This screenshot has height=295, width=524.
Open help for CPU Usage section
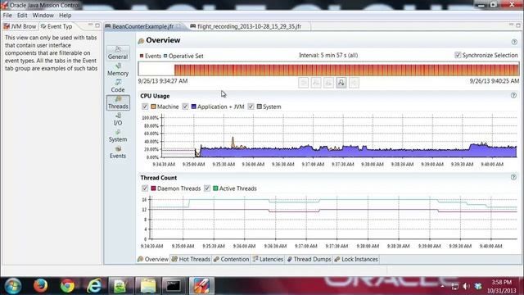pyautogui.click(x=513, y=95)
